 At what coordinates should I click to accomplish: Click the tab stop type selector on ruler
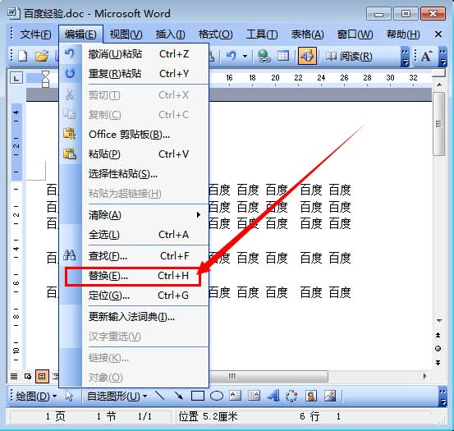(x=16, y=78)
